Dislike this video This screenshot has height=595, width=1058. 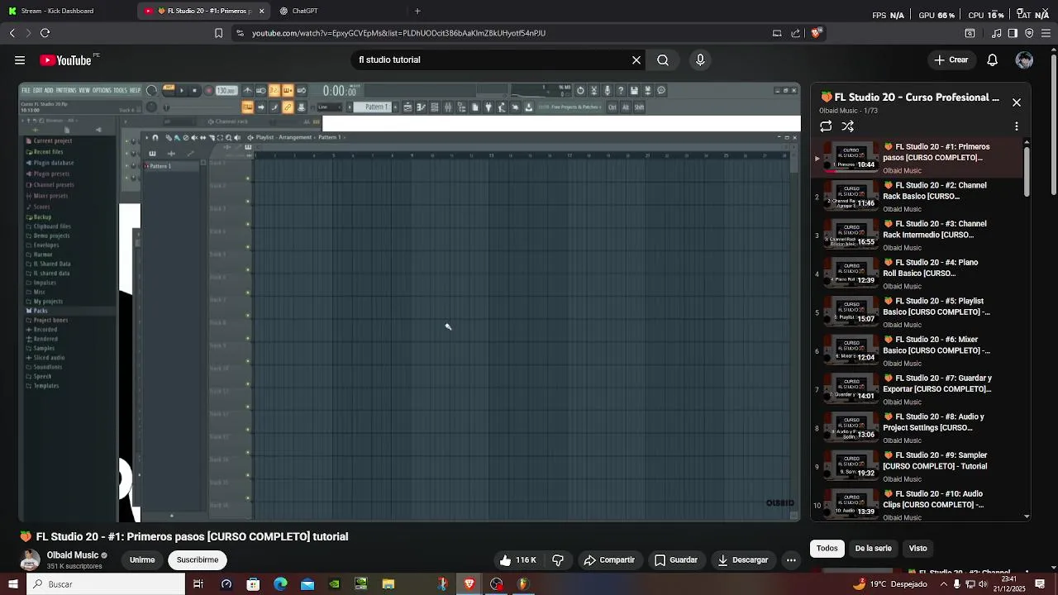click(x=558, y=560)
